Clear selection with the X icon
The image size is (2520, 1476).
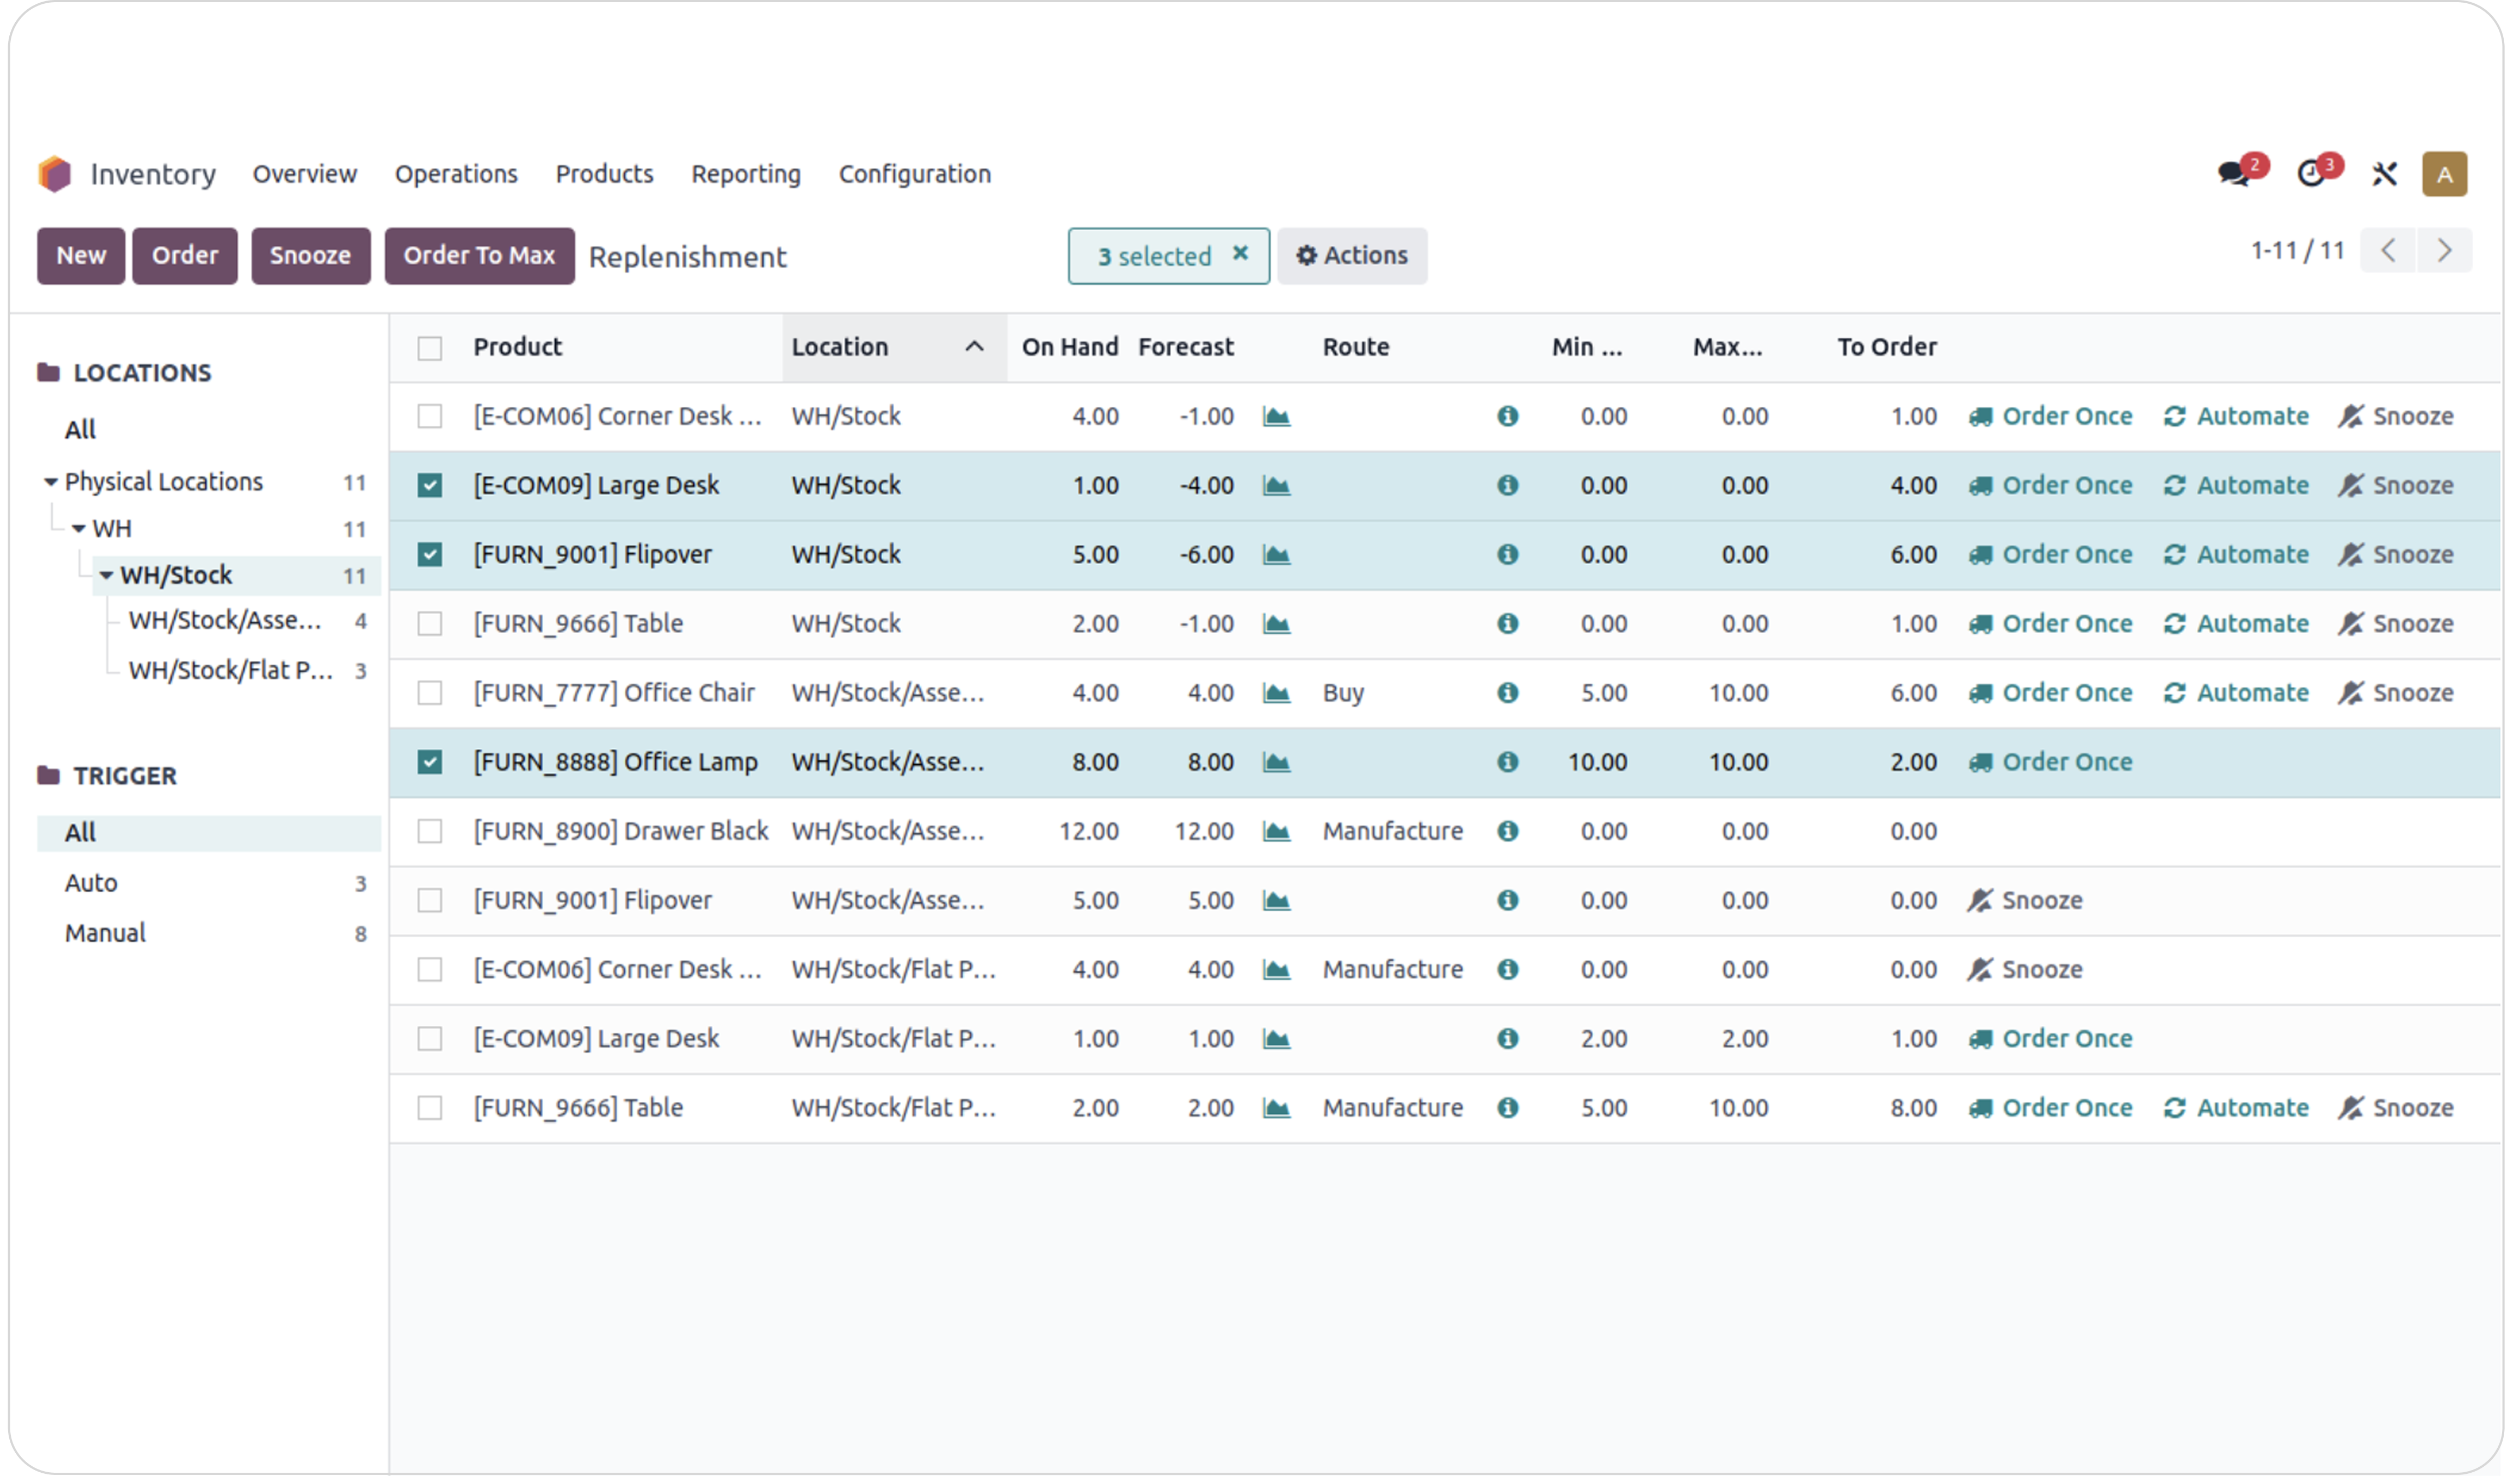1240,254
